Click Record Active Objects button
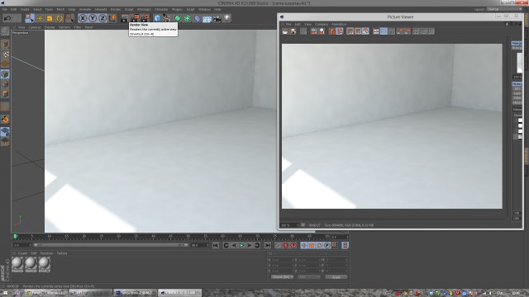This screenshot has width=529, height=297. 278,246
